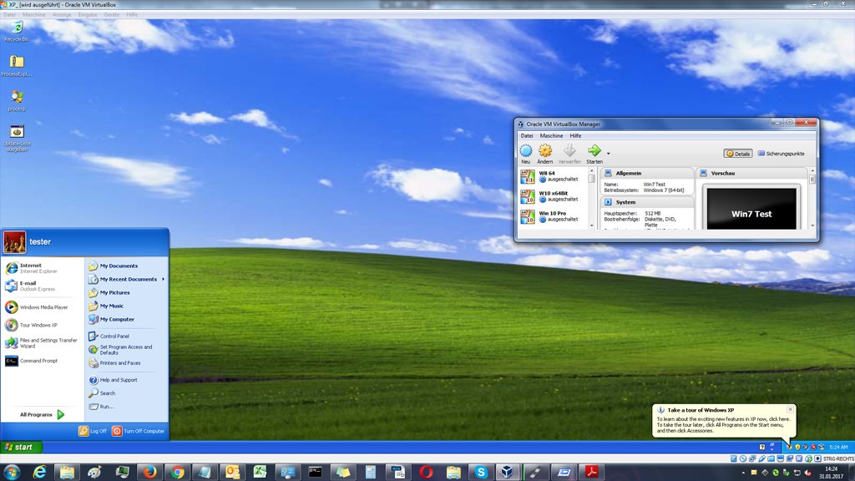Open Geräte menu of XP VM window
Viewport: 855px width, 481px height.
pos(111,15)
